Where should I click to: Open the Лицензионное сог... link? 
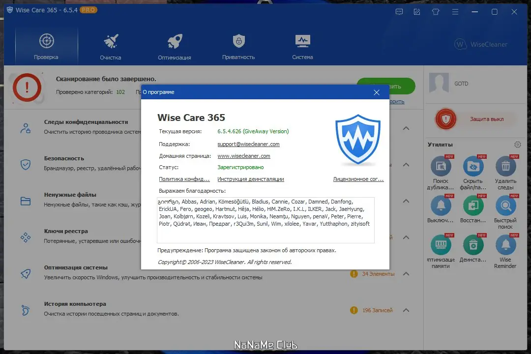coord(358,179)
